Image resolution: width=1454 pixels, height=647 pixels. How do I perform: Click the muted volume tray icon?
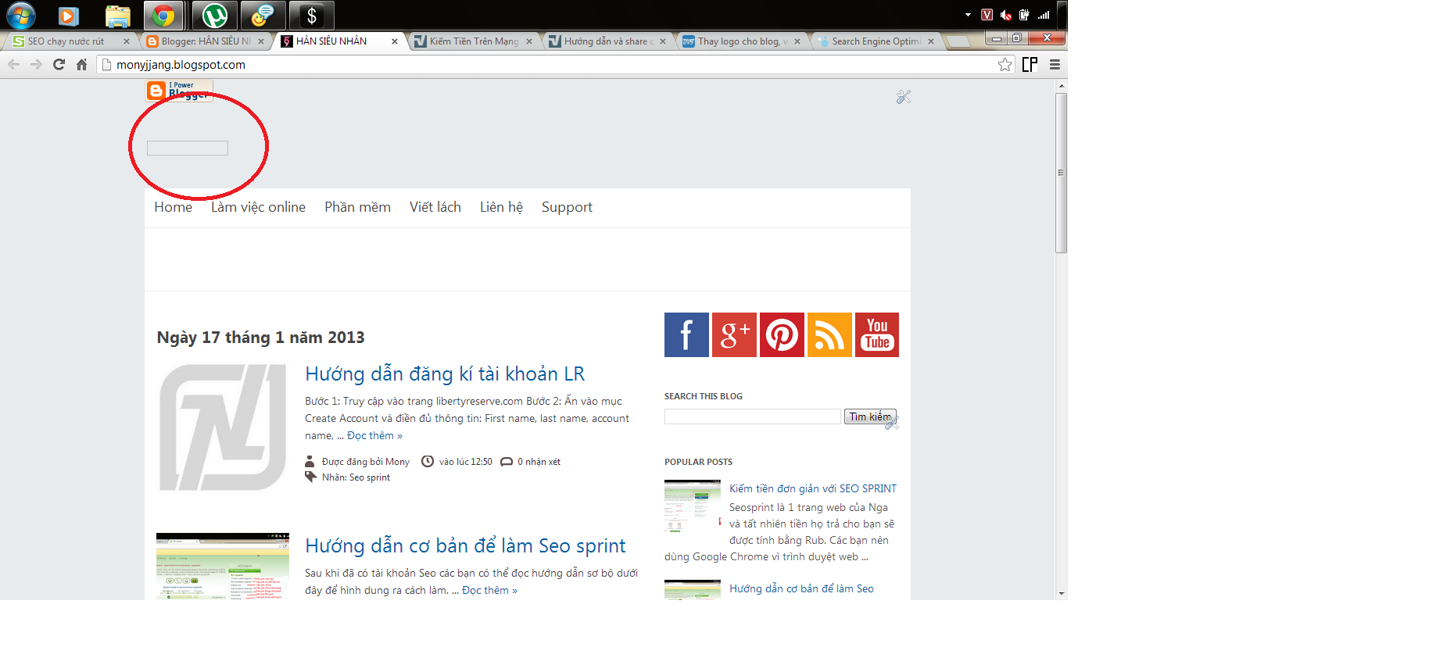tap(1006, 15)
